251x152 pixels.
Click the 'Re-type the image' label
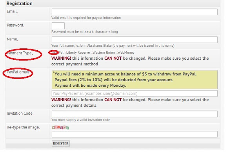pyautogui.click(x=23, y=127)
